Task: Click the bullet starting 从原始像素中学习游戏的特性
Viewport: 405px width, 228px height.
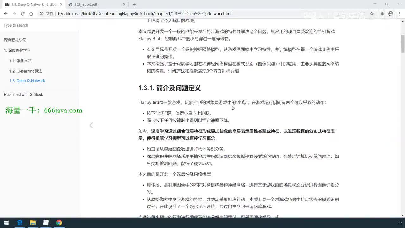Action: pyautogui.click(x=243, y=203)
